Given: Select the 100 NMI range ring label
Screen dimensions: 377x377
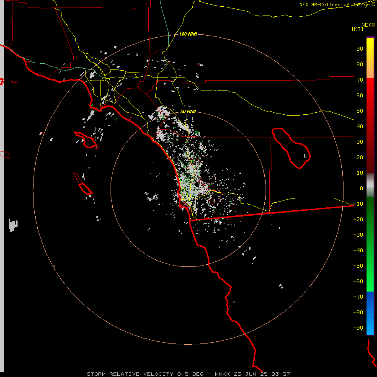Looking at the screenshot, I should [188, 34].
